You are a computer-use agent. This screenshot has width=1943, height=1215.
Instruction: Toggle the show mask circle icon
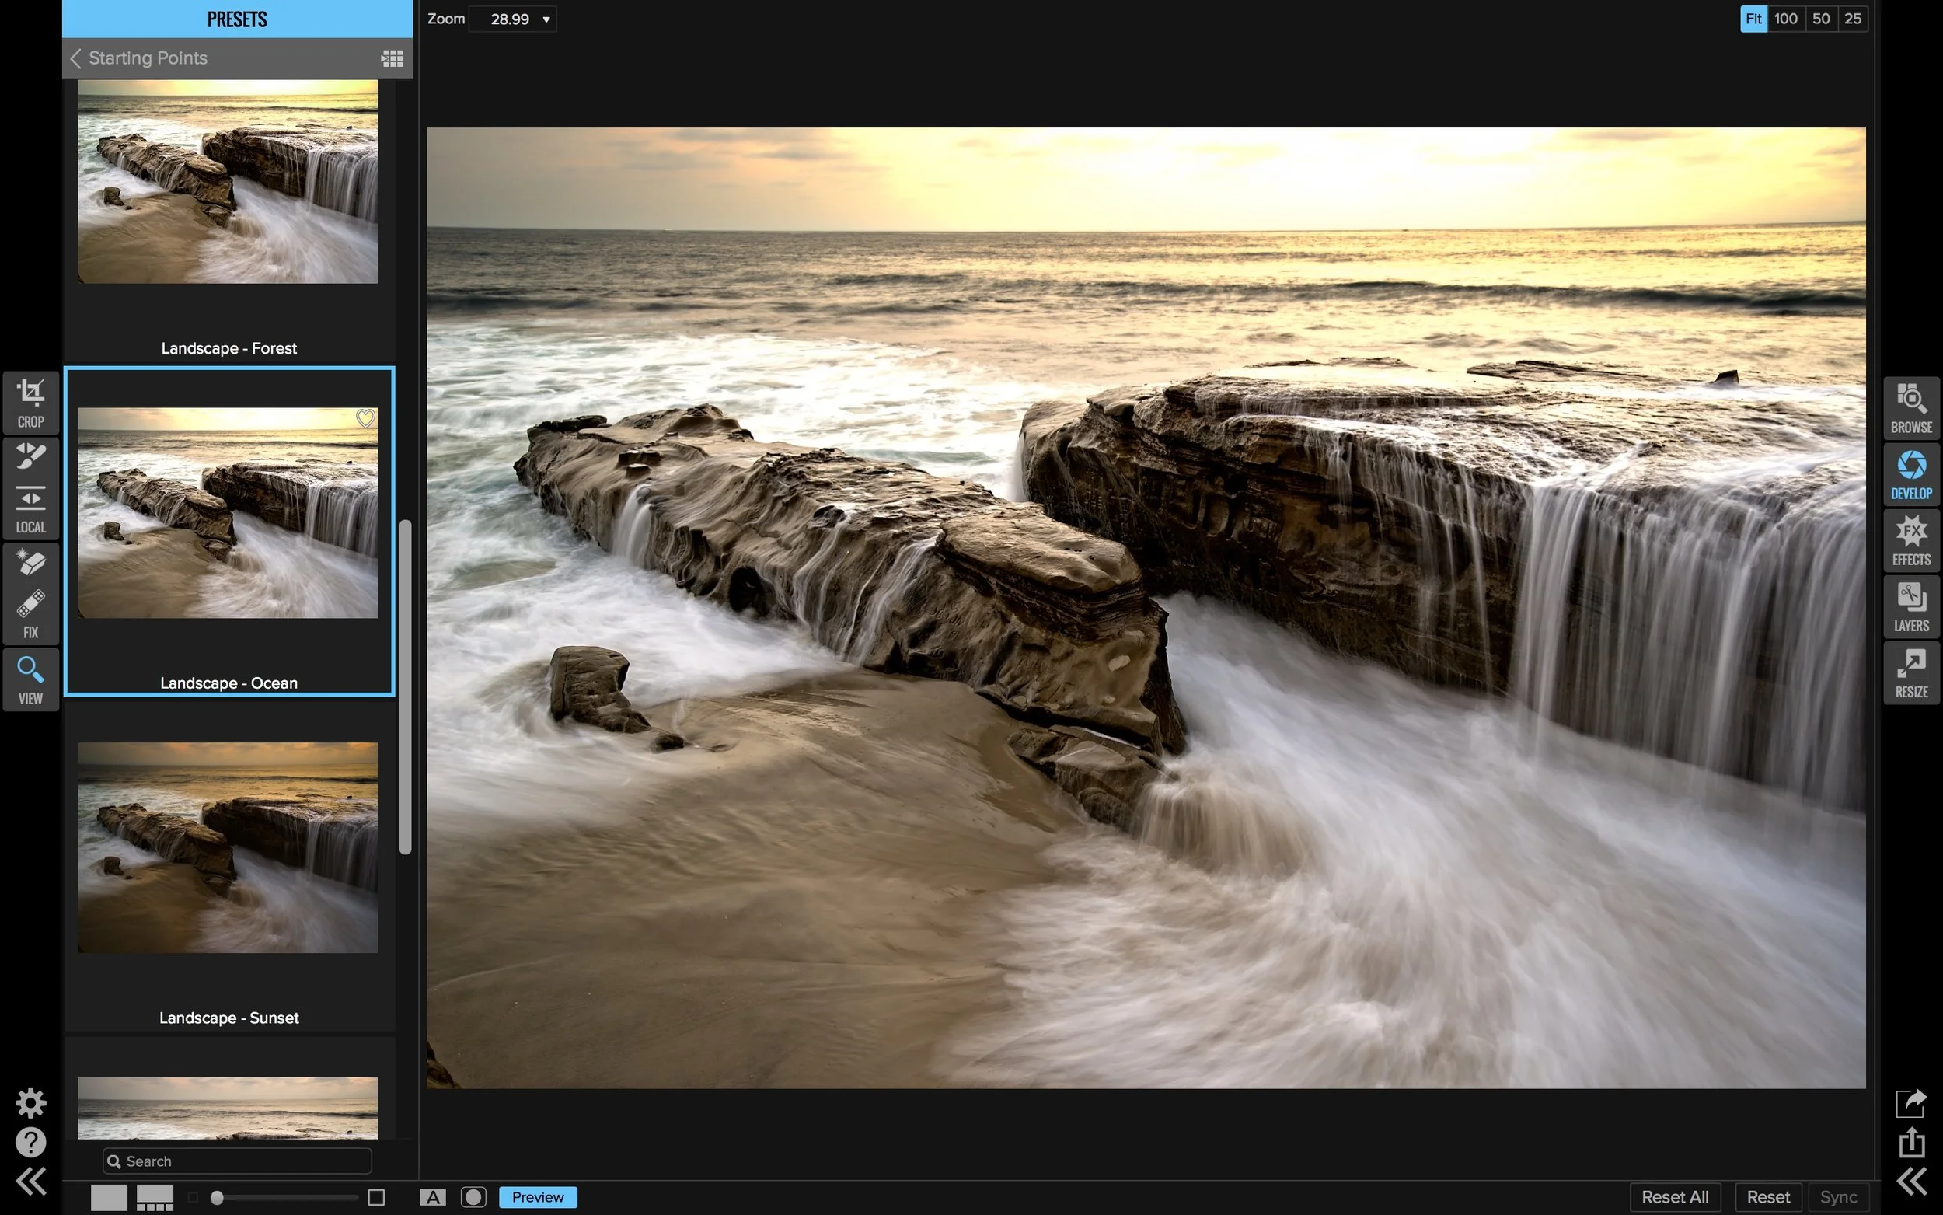click(x=473, y=1196)
